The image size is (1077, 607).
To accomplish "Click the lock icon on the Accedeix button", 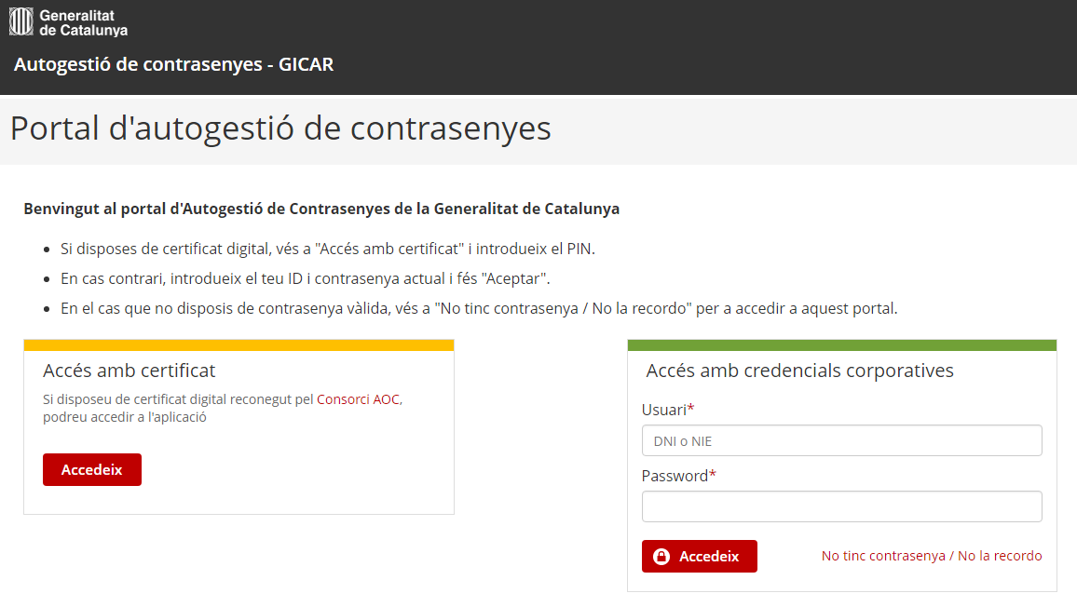I will 661,556.
